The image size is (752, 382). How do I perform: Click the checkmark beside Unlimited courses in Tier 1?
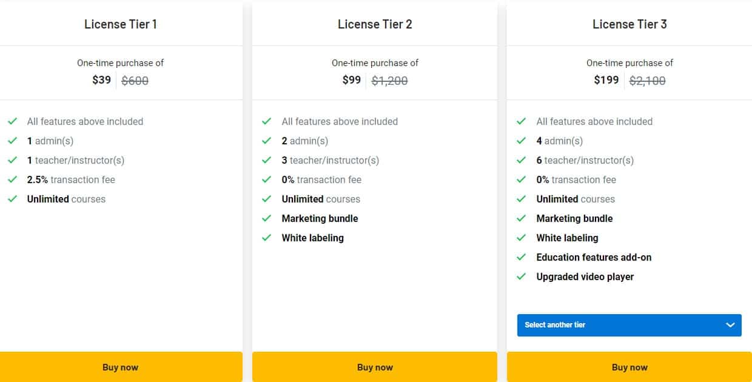(x=13, y=199)
